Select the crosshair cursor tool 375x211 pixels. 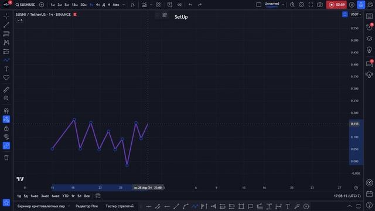click(6, 16)
